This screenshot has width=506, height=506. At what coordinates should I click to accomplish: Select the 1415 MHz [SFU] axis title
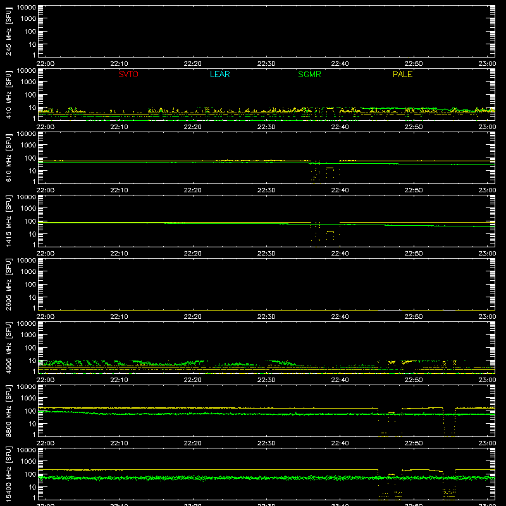tap(9, 221)
